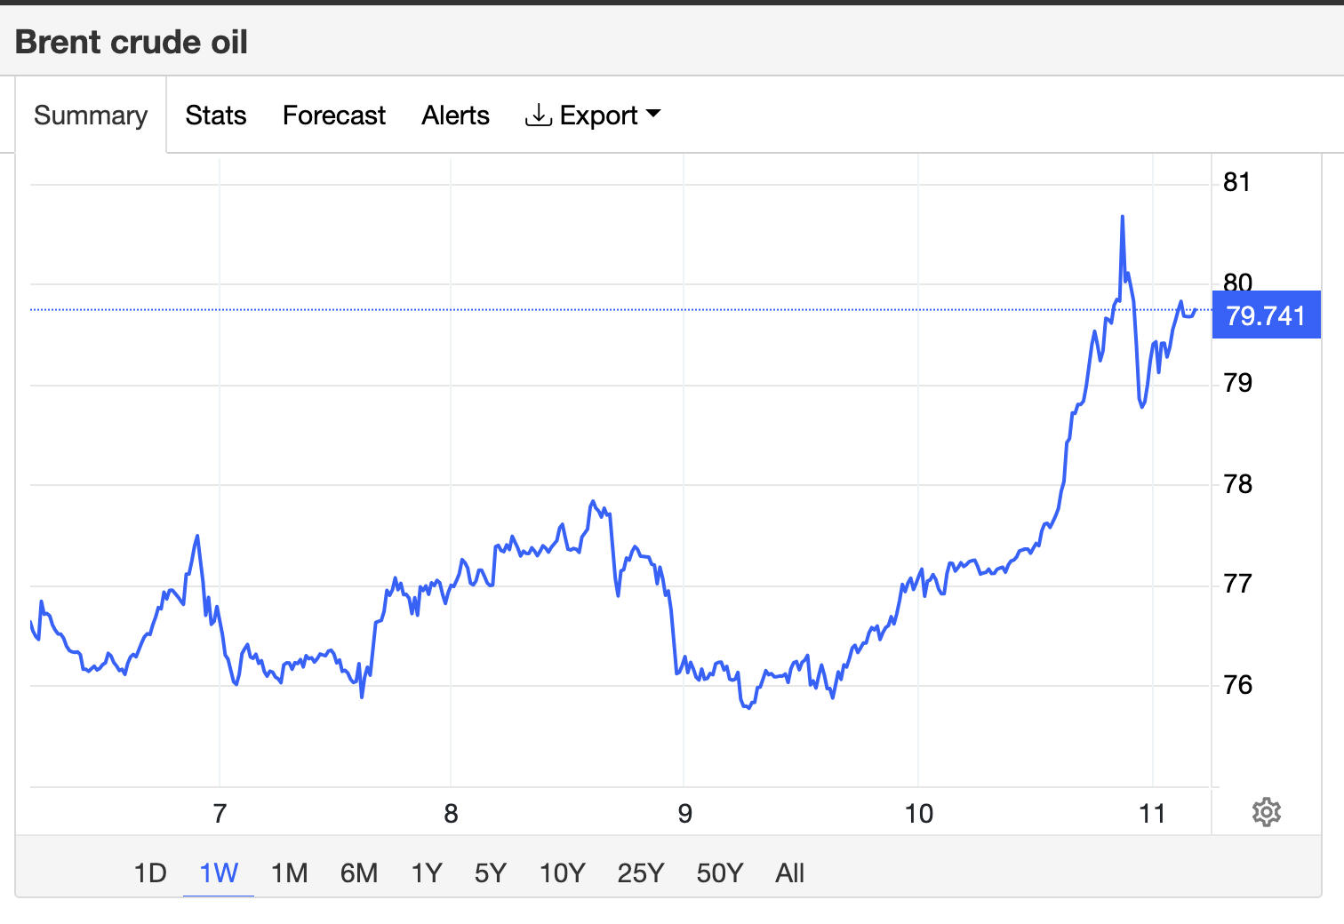Click the date label 9 on the axis
This screenshot has width=1344, height=924.
pos(684,814)
